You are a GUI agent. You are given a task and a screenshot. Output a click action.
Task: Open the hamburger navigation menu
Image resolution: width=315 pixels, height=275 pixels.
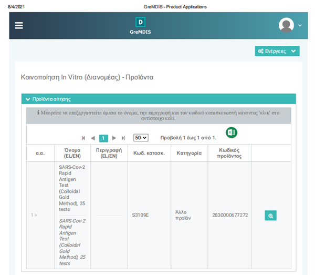(19, 25)
